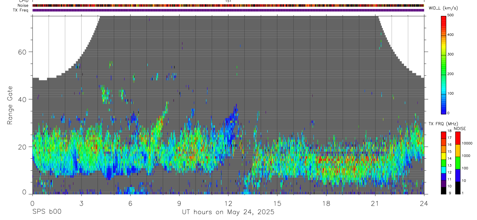477x220 pixels.
Task: Click the '10000' label on noise scale
Action: click(467, 143)
